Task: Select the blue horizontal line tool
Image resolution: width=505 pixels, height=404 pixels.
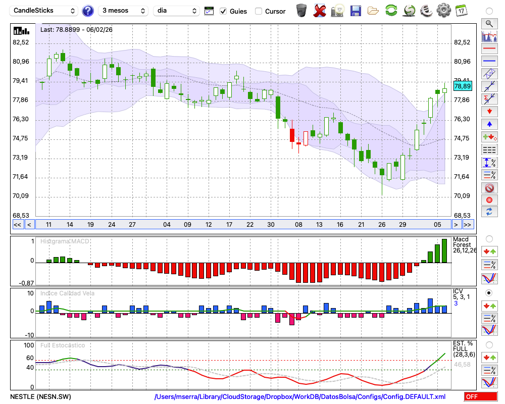Action: click(489, 61)
